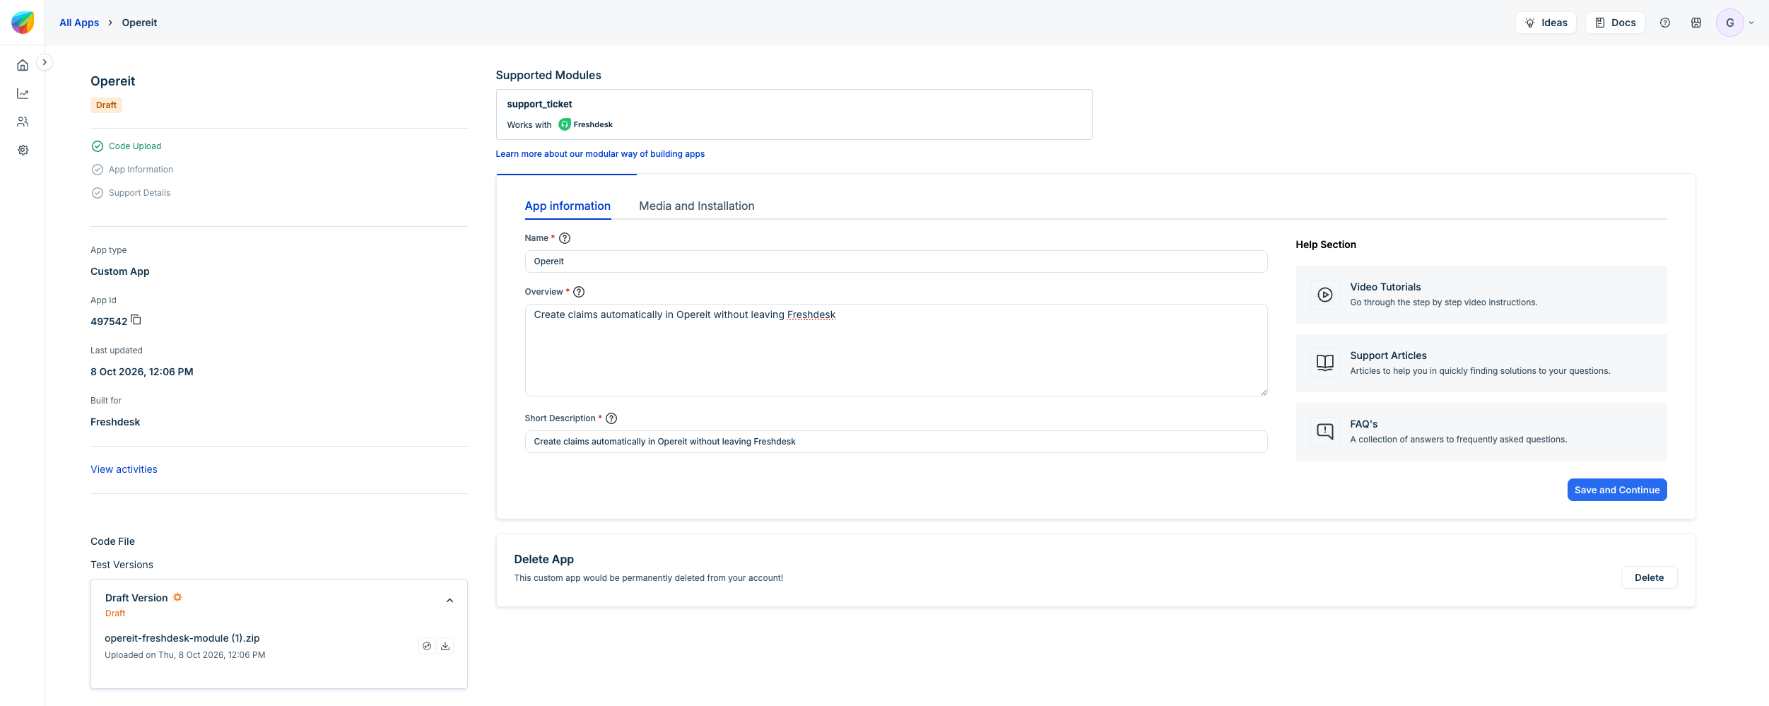The height and width of the screenshot is (706, 1769).
Task: Open the G account dropdown menu
Action: [1736, 23]
